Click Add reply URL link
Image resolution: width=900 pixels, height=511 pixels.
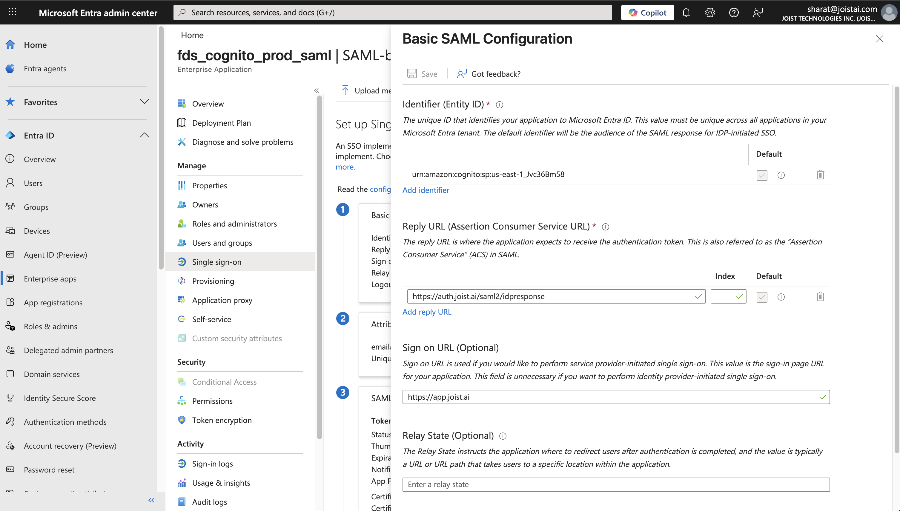point(427,312)
